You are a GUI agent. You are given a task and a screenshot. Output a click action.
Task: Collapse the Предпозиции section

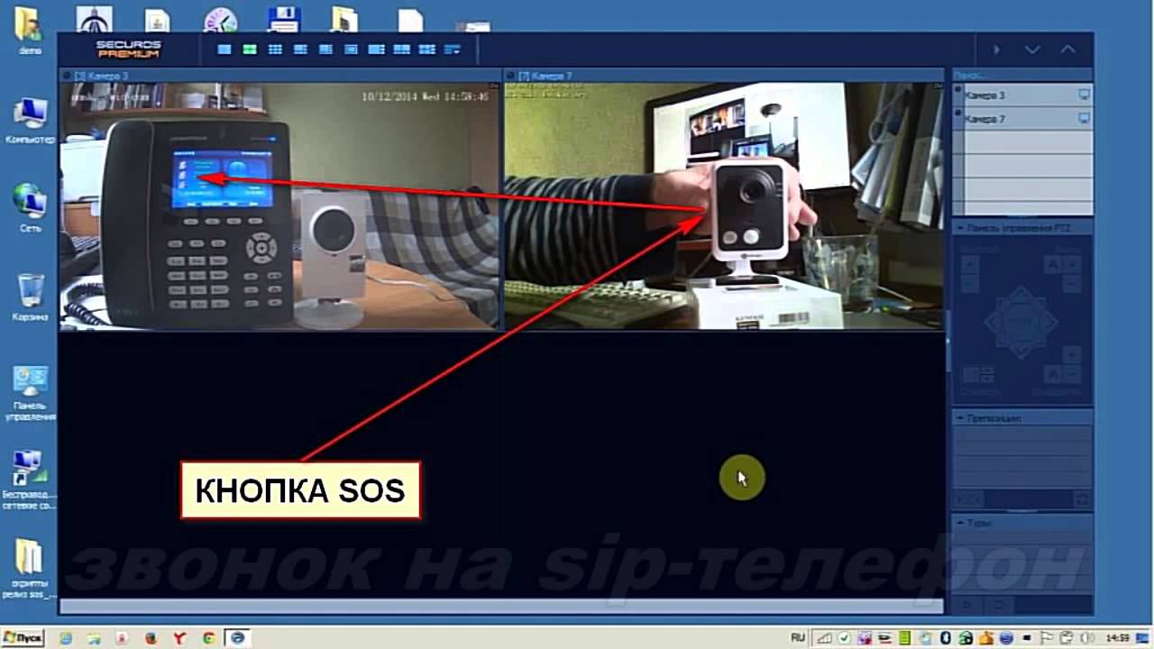(x=960, y=418)
